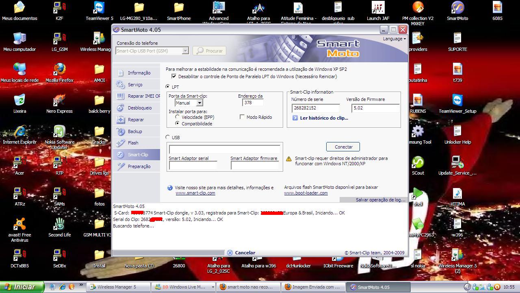Click the Conectar button

(343, 147)
